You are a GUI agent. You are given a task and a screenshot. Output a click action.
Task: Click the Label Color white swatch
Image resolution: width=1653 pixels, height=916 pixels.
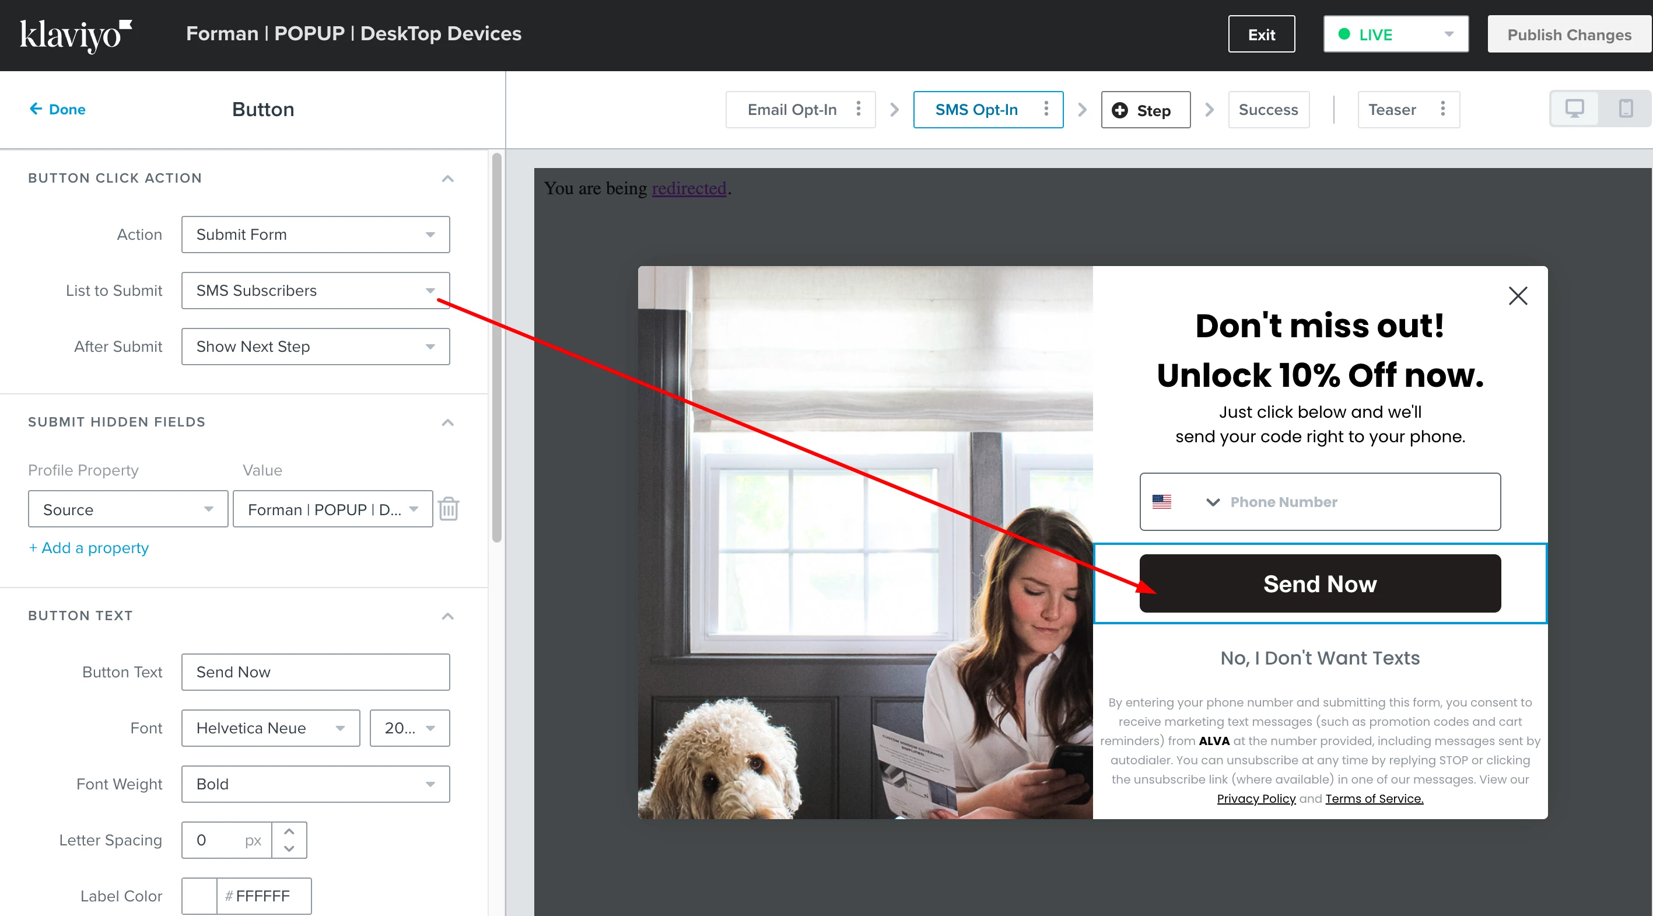(x=199, y=896)
